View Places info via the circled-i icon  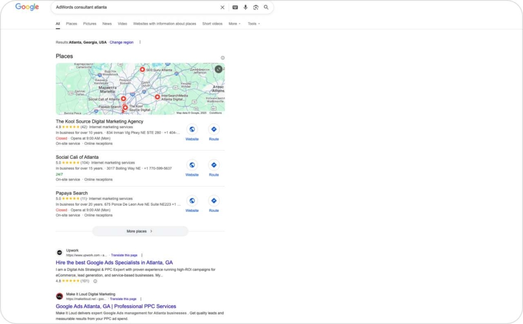[222, 57]
